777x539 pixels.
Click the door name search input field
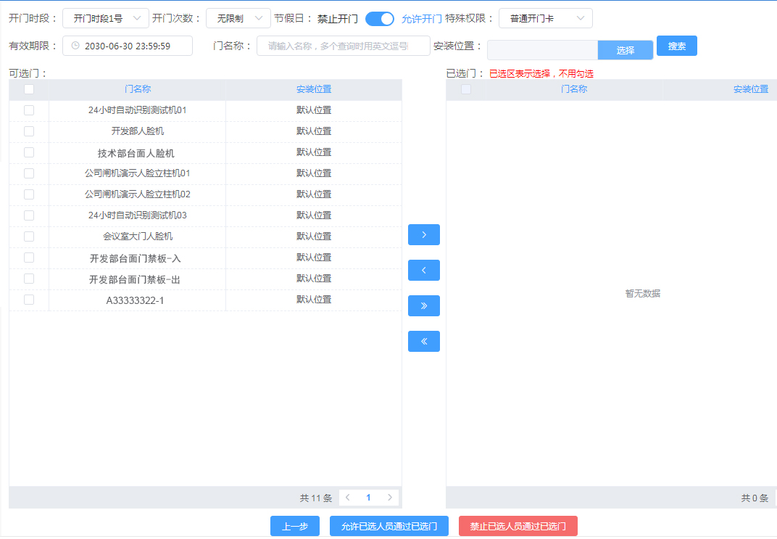344,46
